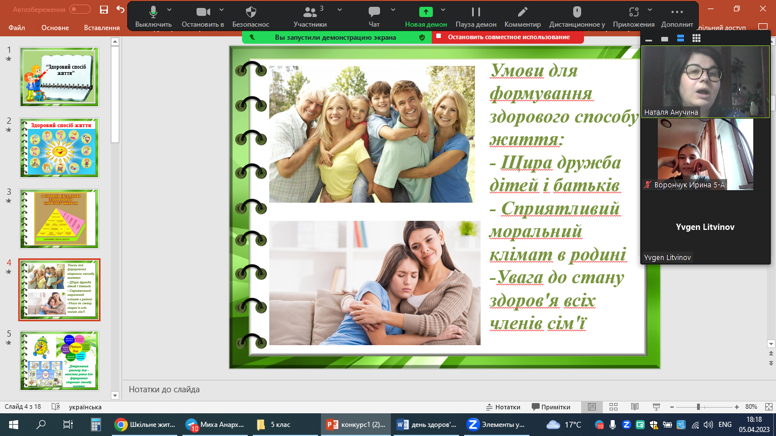Click zoom slider handle
The image size is (776, 436).
pyautogui.click(x=698, y=406)
